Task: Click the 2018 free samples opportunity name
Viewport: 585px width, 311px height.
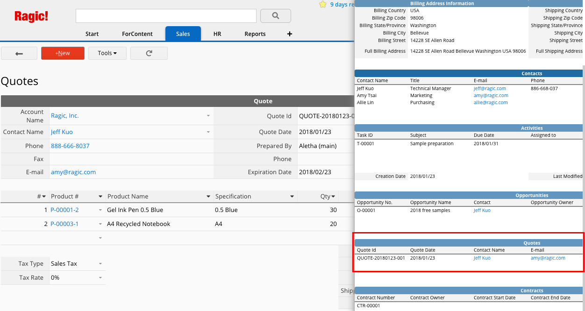Action: point(430,210)
